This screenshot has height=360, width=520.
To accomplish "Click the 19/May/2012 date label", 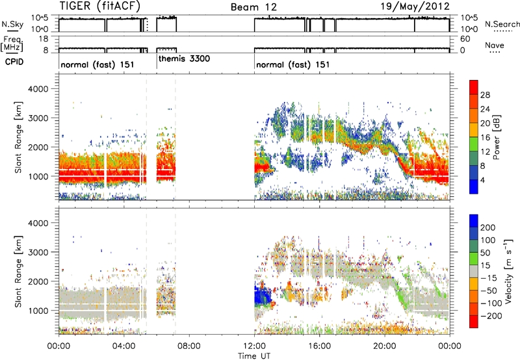I will point(415,6).
